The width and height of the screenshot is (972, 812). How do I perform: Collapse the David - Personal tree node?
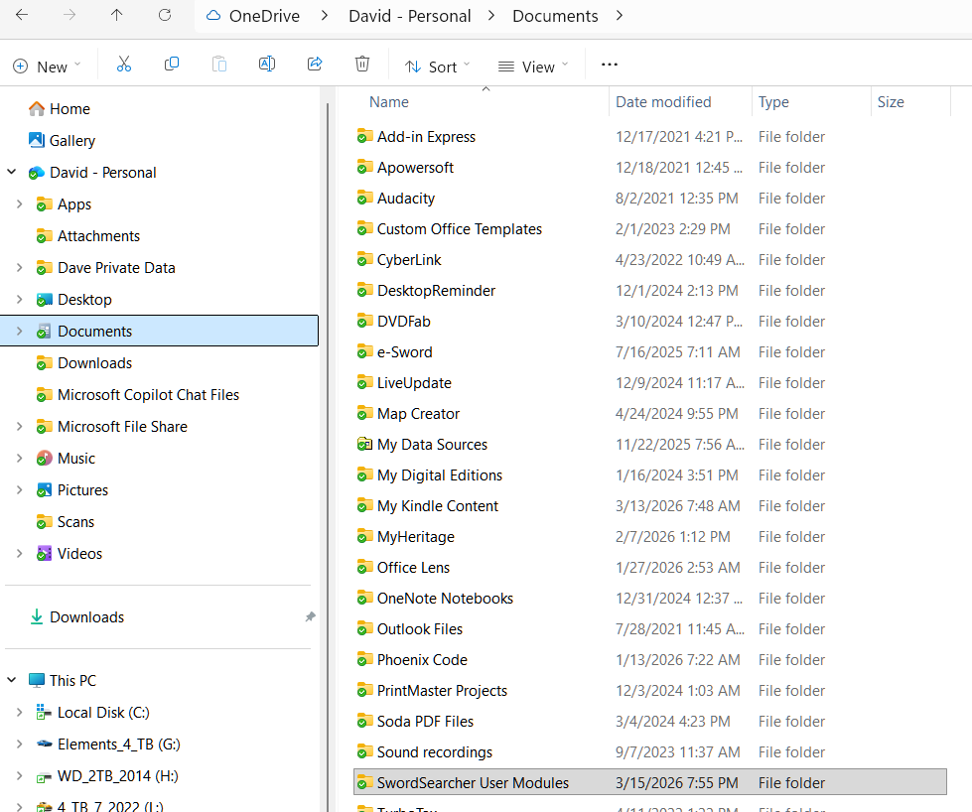click(11, 172)
